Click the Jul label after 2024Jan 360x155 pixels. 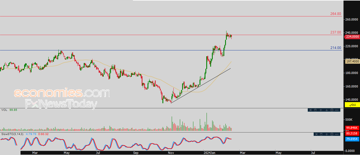coord(313,153)
